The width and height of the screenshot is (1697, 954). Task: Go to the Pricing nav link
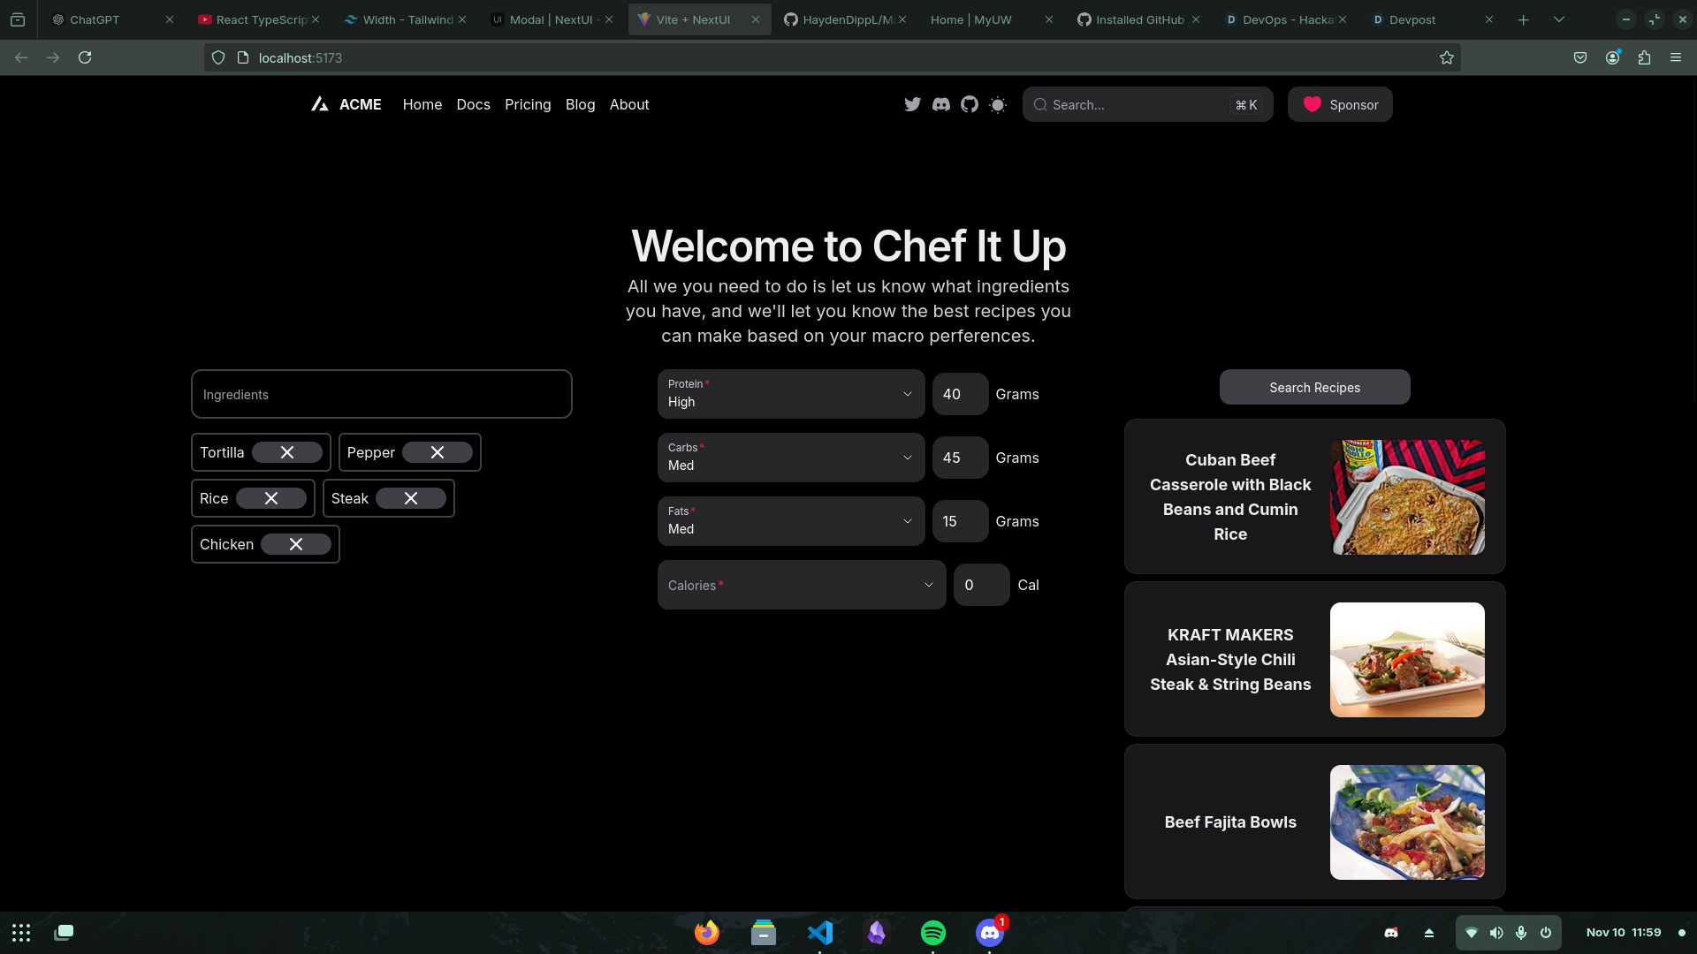pyautogui.click(x=528, y=104)
